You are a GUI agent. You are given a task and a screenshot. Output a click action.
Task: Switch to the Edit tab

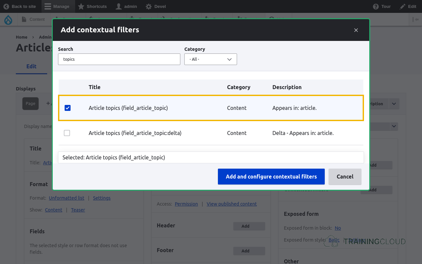point(31,66)
